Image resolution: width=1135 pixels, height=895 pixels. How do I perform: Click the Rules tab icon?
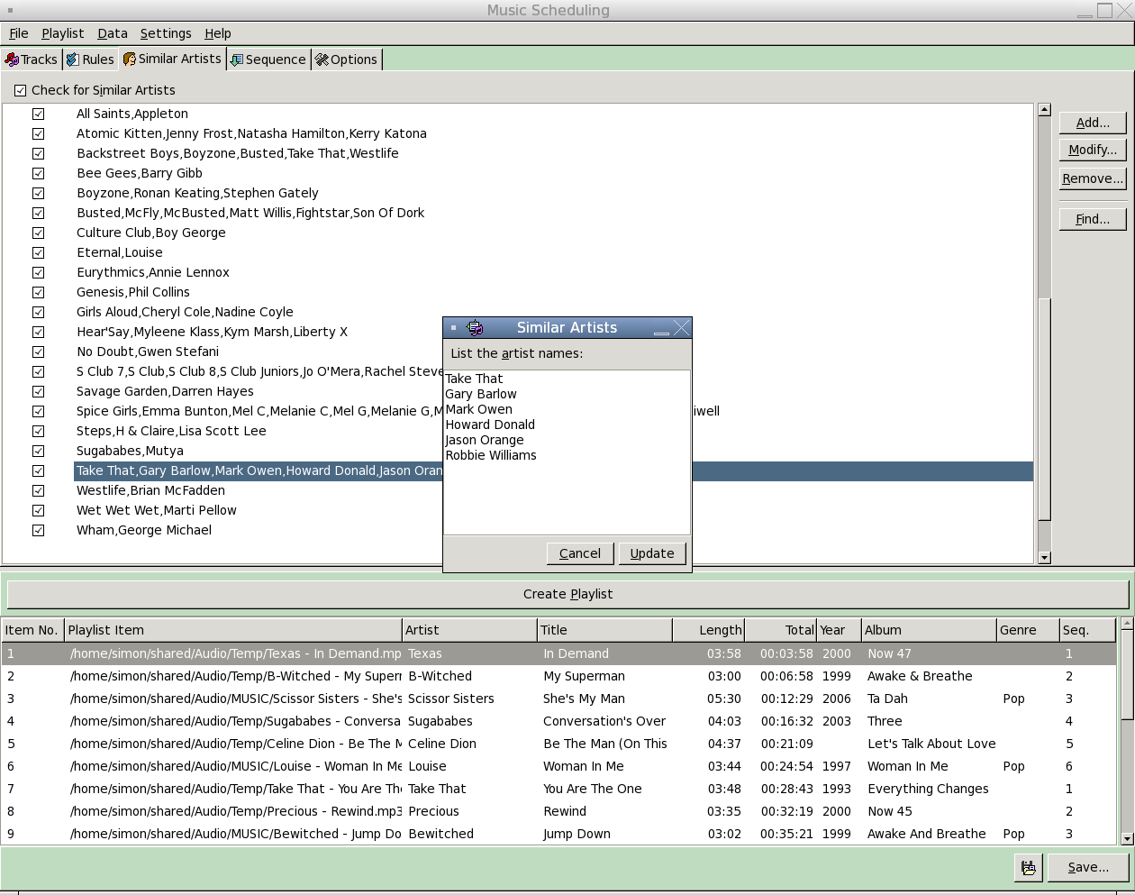coord(72,59)
